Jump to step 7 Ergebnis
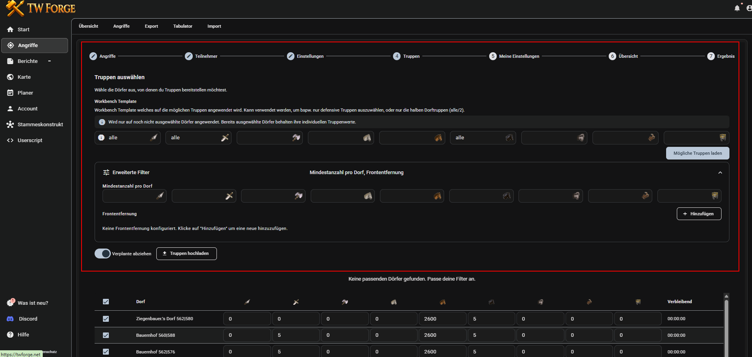 click(721, 56)
